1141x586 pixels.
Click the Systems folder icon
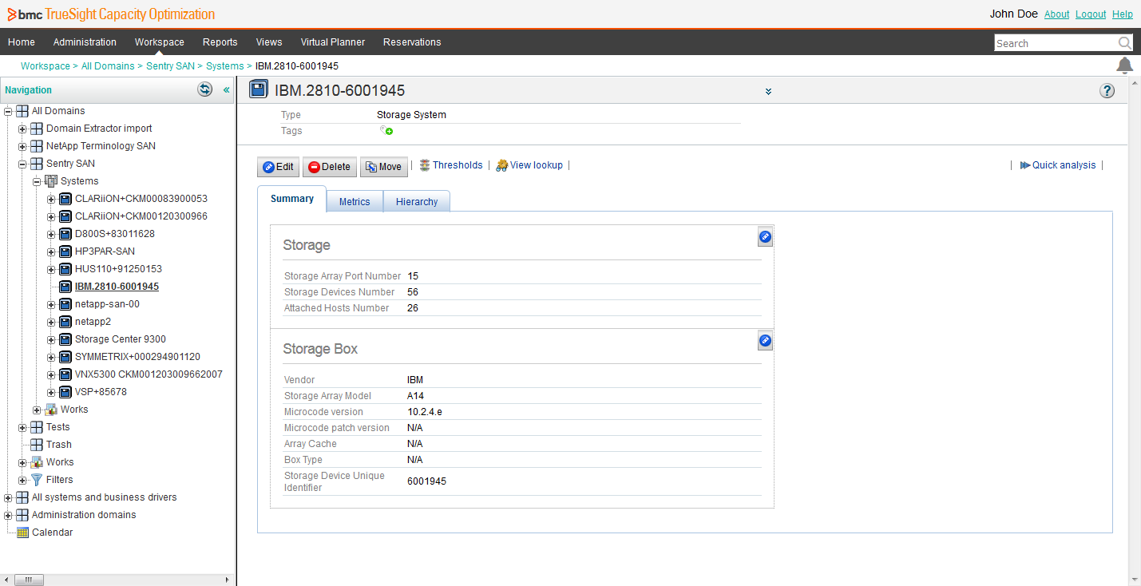[x=51, y=181]
